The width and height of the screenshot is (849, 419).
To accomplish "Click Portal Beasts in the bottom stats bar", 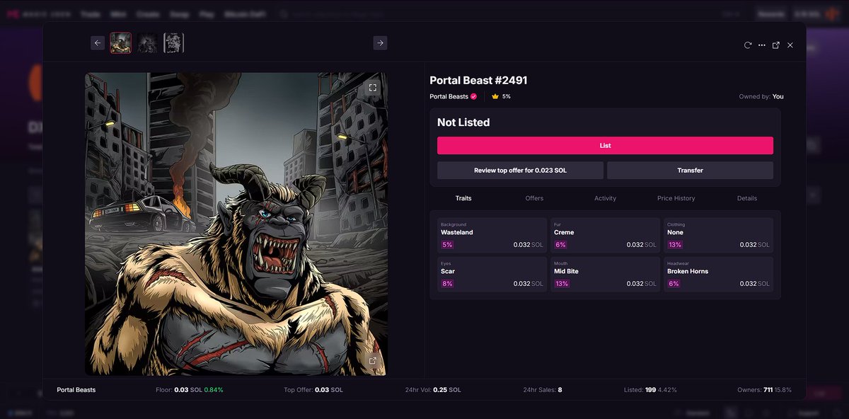I will pyautogui.click(x=76, y=390).
